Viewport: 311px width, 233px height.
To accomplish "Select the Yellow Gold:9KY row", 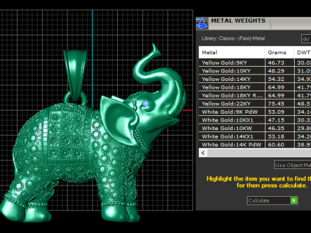I will 255,63.
